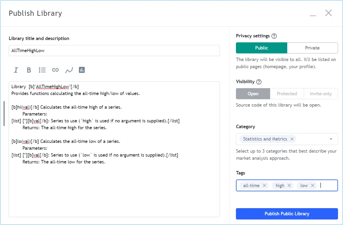Delete the low tag

click(312, 186)
